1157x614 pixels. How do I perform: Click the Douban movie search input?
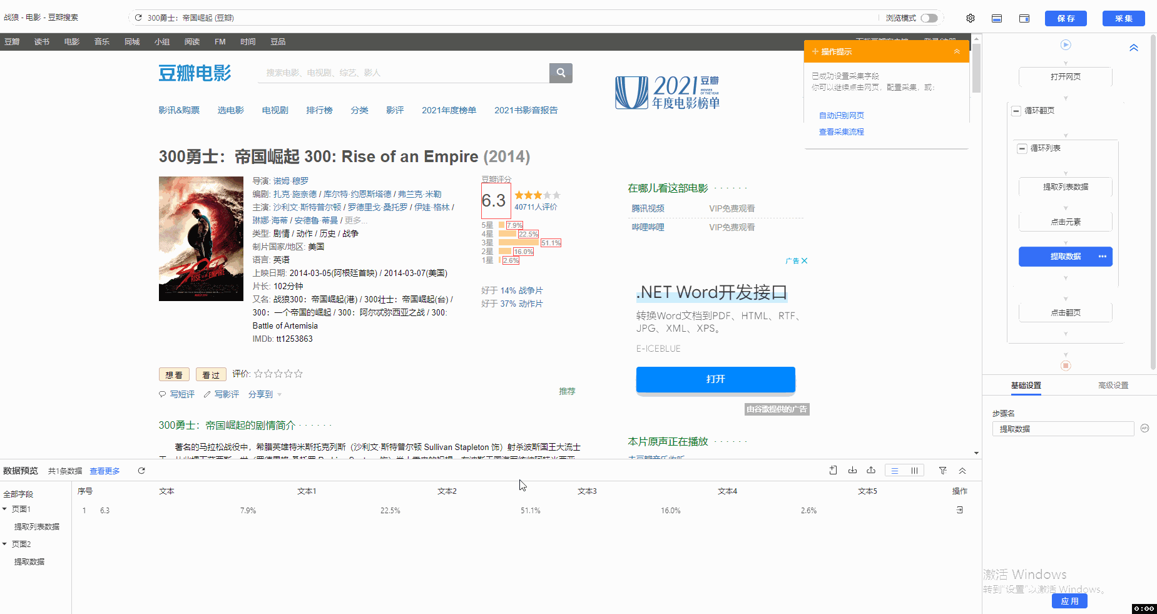(404, 73)
